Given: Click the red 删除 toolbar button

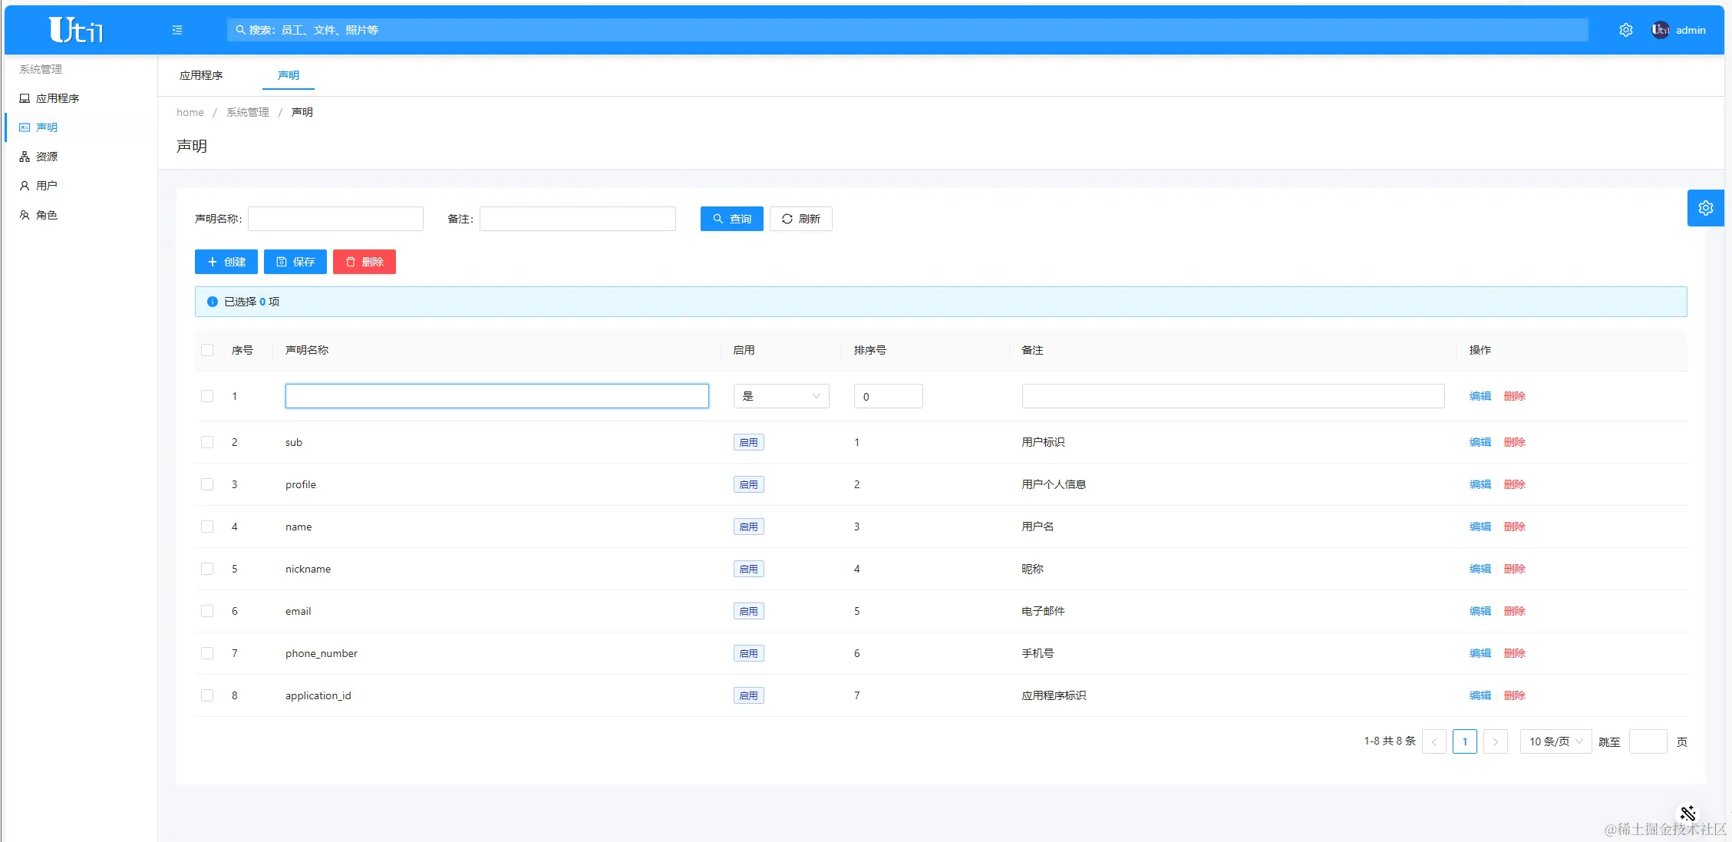Looking at the screenshot, I should pyautogui.click(x=364, y=262).
